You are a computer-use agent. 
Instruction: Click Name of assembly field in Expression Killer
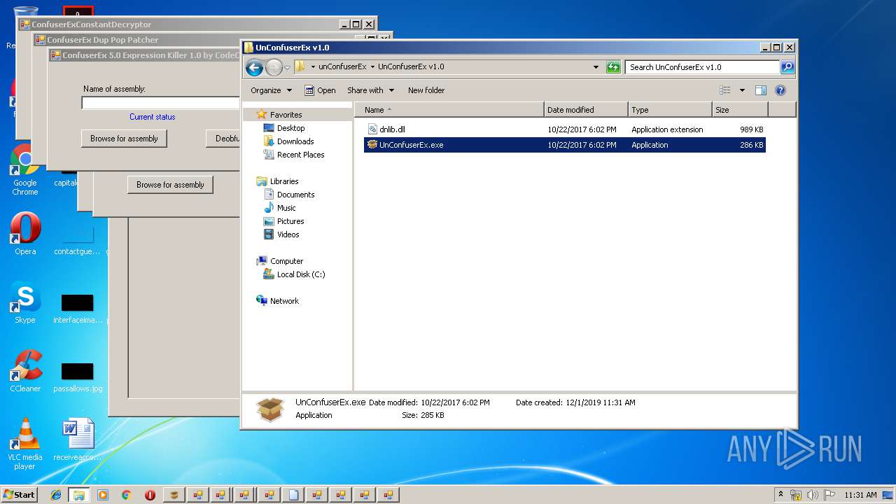tap(160, 103)
